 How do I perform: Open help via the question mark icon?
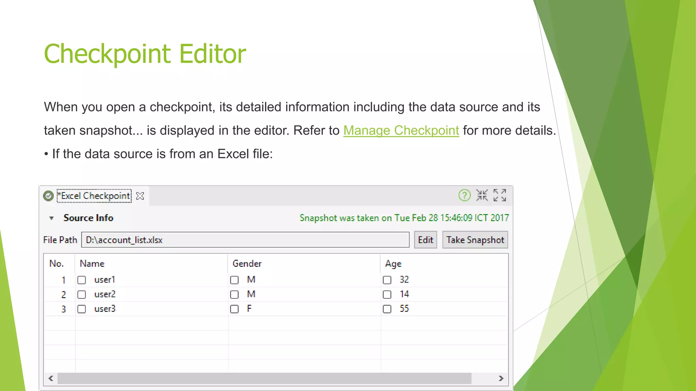pos(464,195)
